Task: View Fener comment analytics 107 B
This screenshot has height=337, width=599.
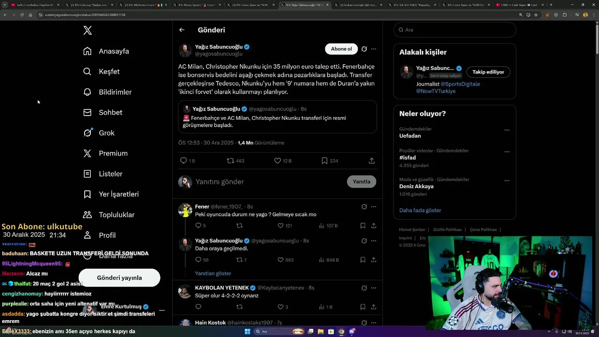Action: click(328, 226)
